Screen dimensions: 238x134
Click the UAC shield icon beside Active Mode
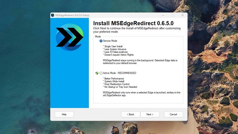pyautogui.click(x=97, y=73)
